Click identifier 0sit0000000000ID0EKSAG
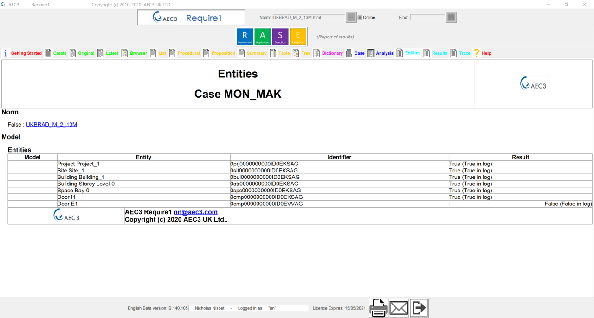Image resolution: width=594 pixels, height=318 pixels. tap(264, 171)
